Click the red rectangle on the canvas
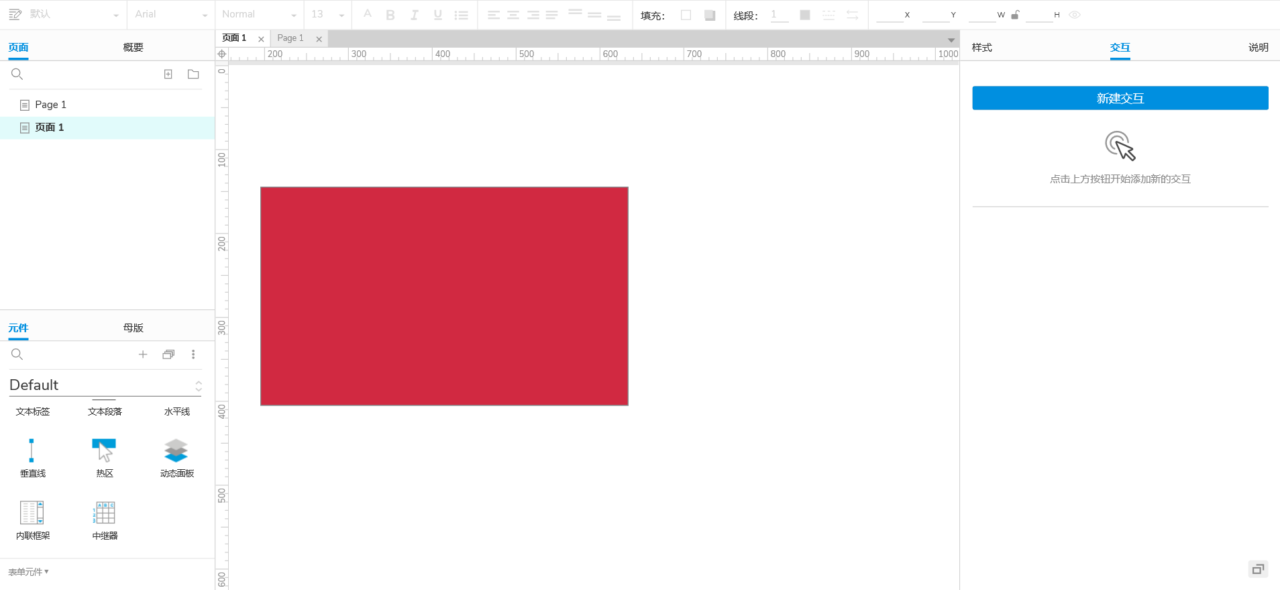Viewport: 1280px width, 590px height. tap(444, 296)
